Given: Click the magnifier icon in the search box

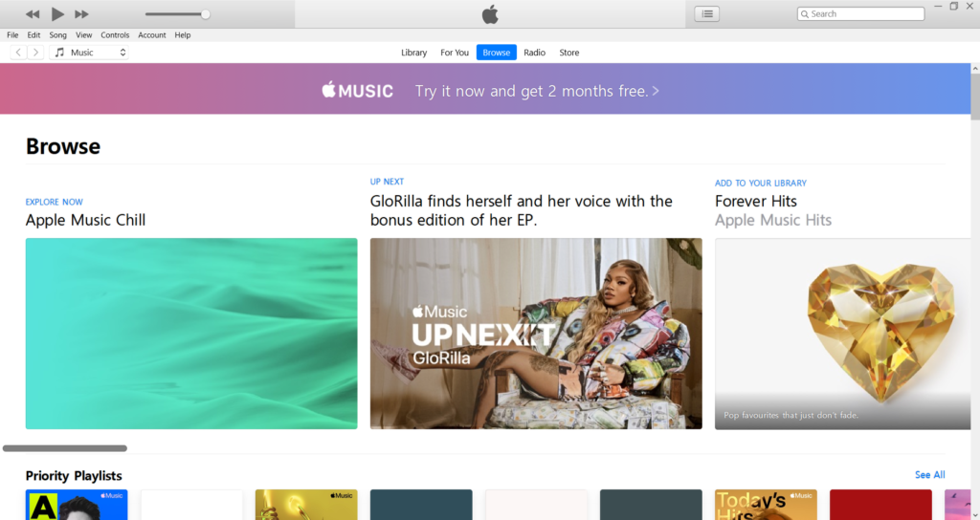Looking at the screenshot, I should (x=804, y=13).
